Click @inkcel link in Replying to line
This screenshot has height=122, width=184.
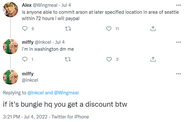coord(36,93)
